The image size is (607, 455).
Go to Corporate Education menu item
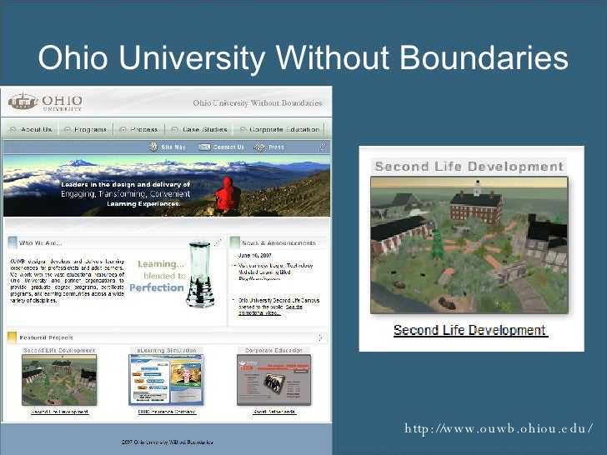coord(284,129)
